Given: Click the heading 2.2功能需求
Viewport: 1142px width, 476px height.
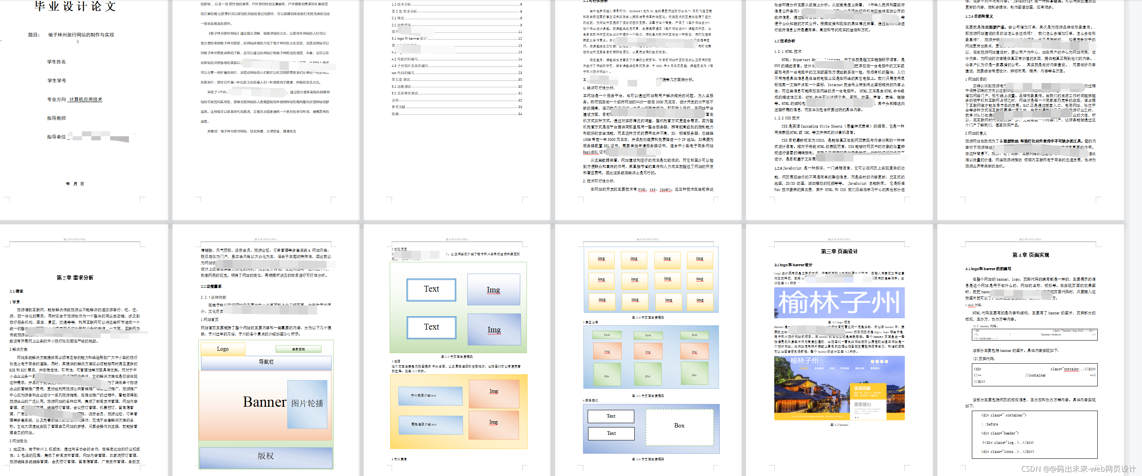Looking at the screenshot, I should [x=211, y=287].
